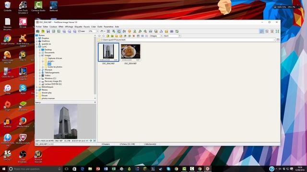
Task: Select Windows (C:) drive
Action: pyautogui.click(x=50, y=78)
